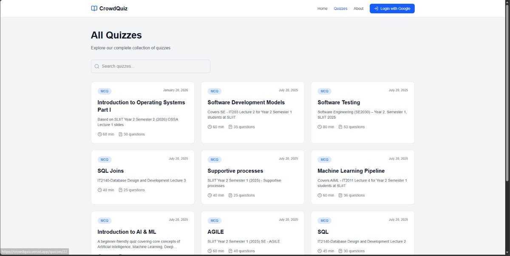Click the search magnifier icon
Screen dimensions: 510x256
97,67
